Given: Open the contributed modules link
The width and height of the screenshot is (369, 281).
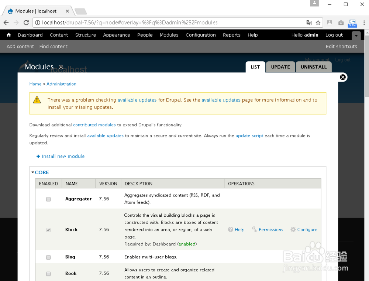Looking at the screenshot, I should tap(94, 125).
